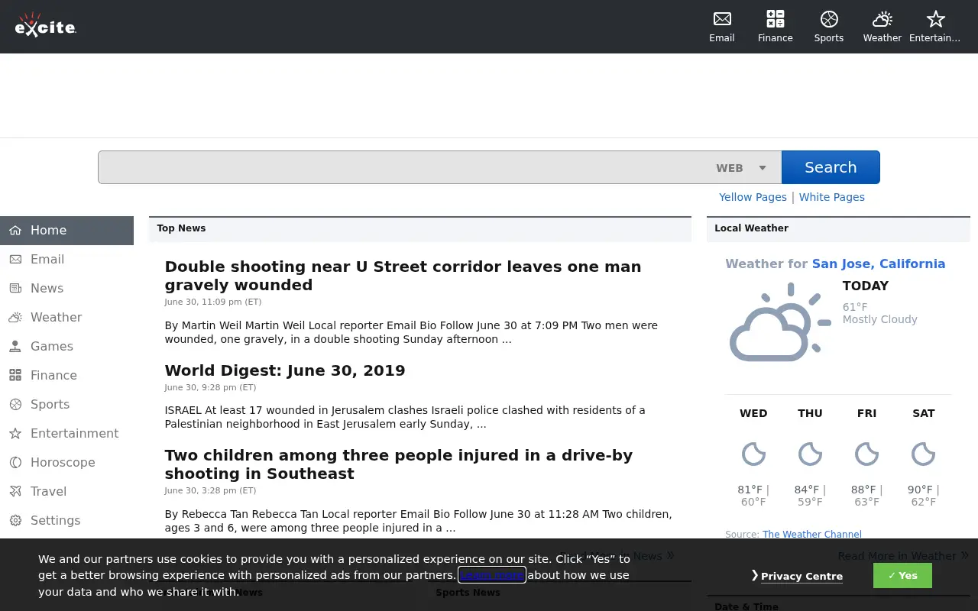Click the SAT forecast moon icon
The width and height of the screenshot is (978, 611).
[x=923, y=454]
